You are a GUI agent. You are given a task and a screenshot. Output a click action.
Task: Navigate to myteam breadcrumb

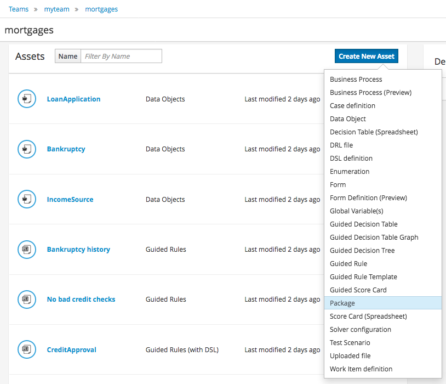point(57,9)
